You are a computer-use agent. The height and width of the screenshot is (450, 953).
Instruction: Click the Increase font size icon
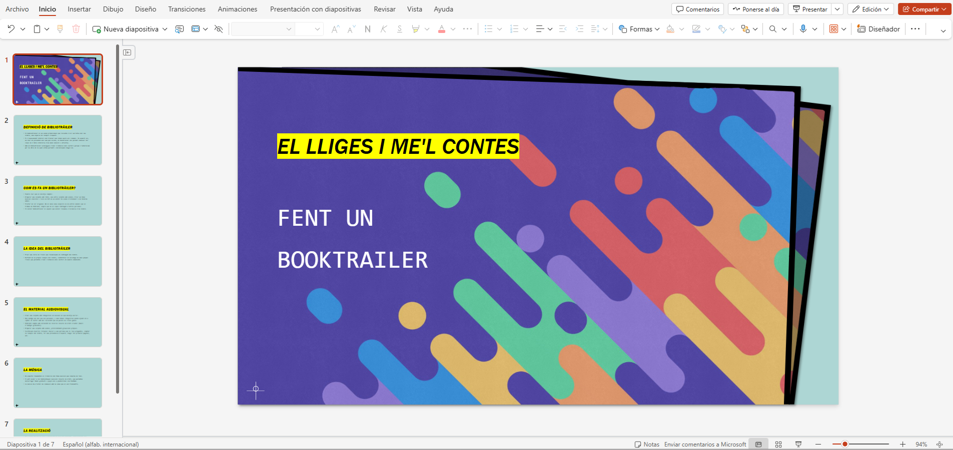336,29
